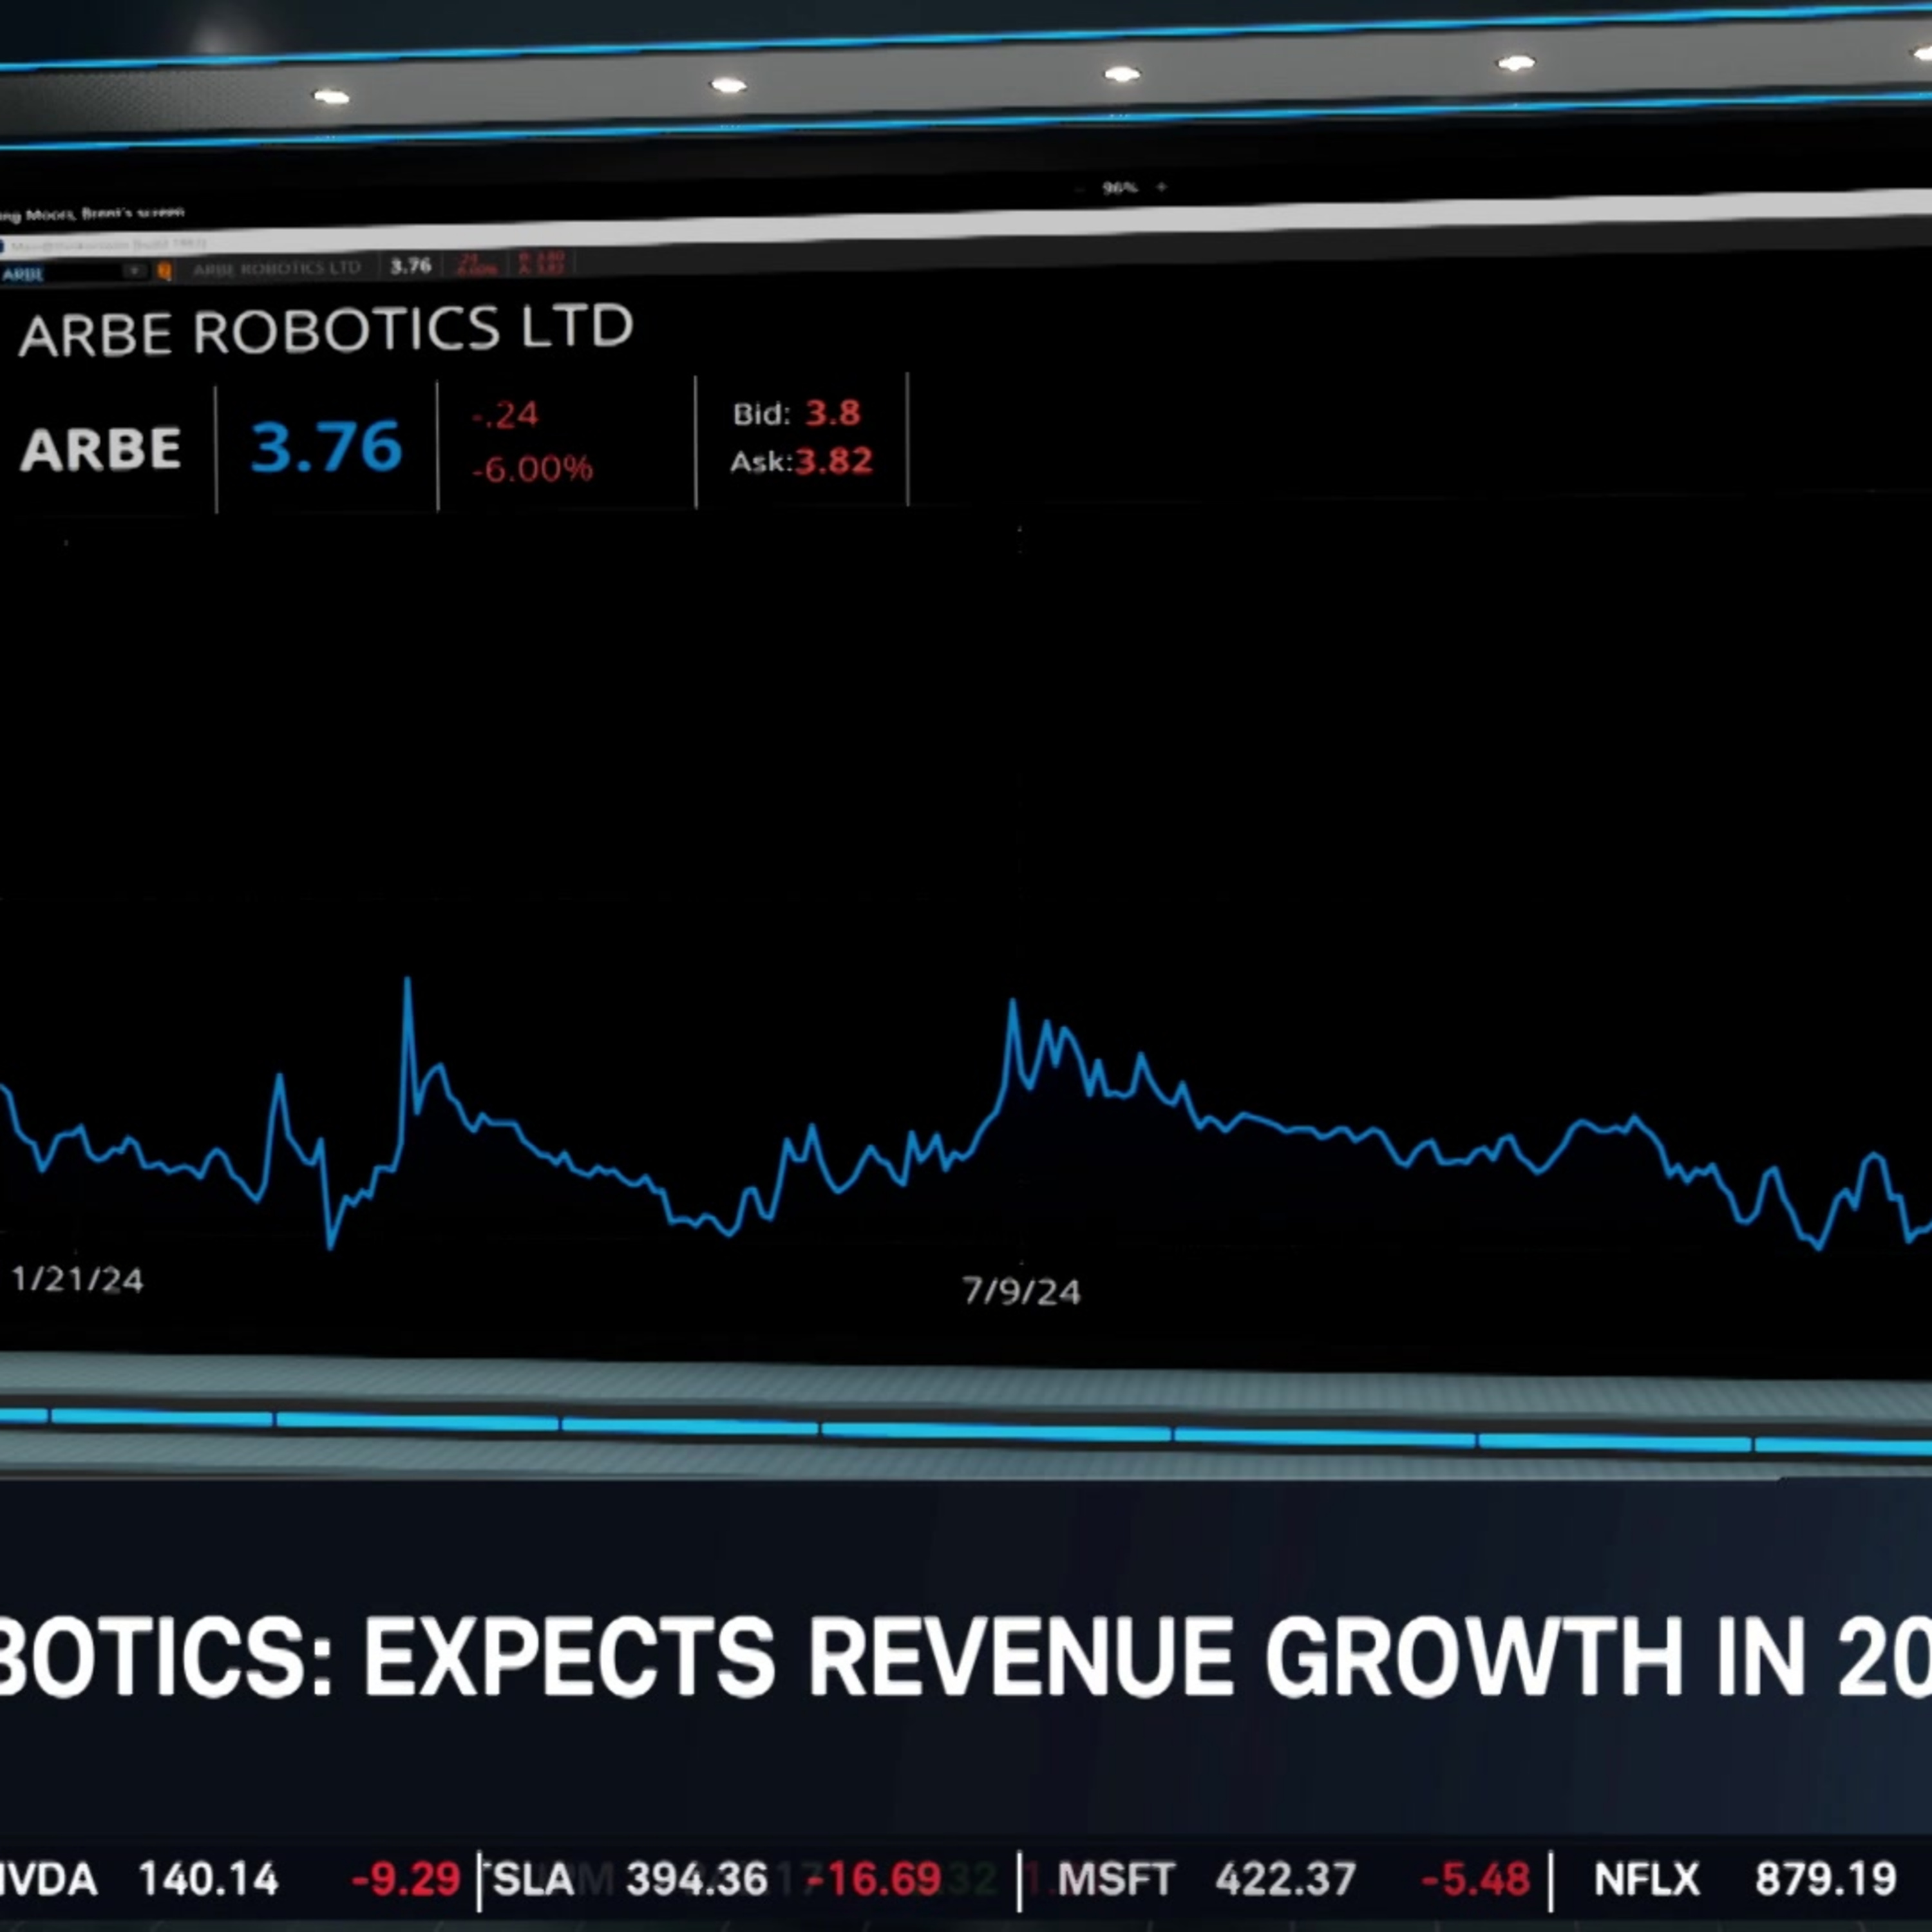1932x1932 pixels.
Task: Zoom in with the plus button near 96%
Action: click(1161, 187)
